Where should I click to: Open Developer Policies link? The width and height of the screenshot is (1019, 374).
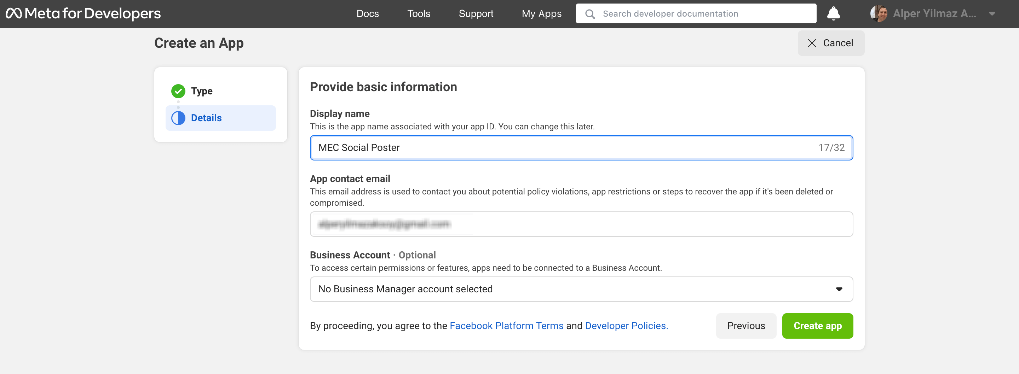(x=626, y=326)
